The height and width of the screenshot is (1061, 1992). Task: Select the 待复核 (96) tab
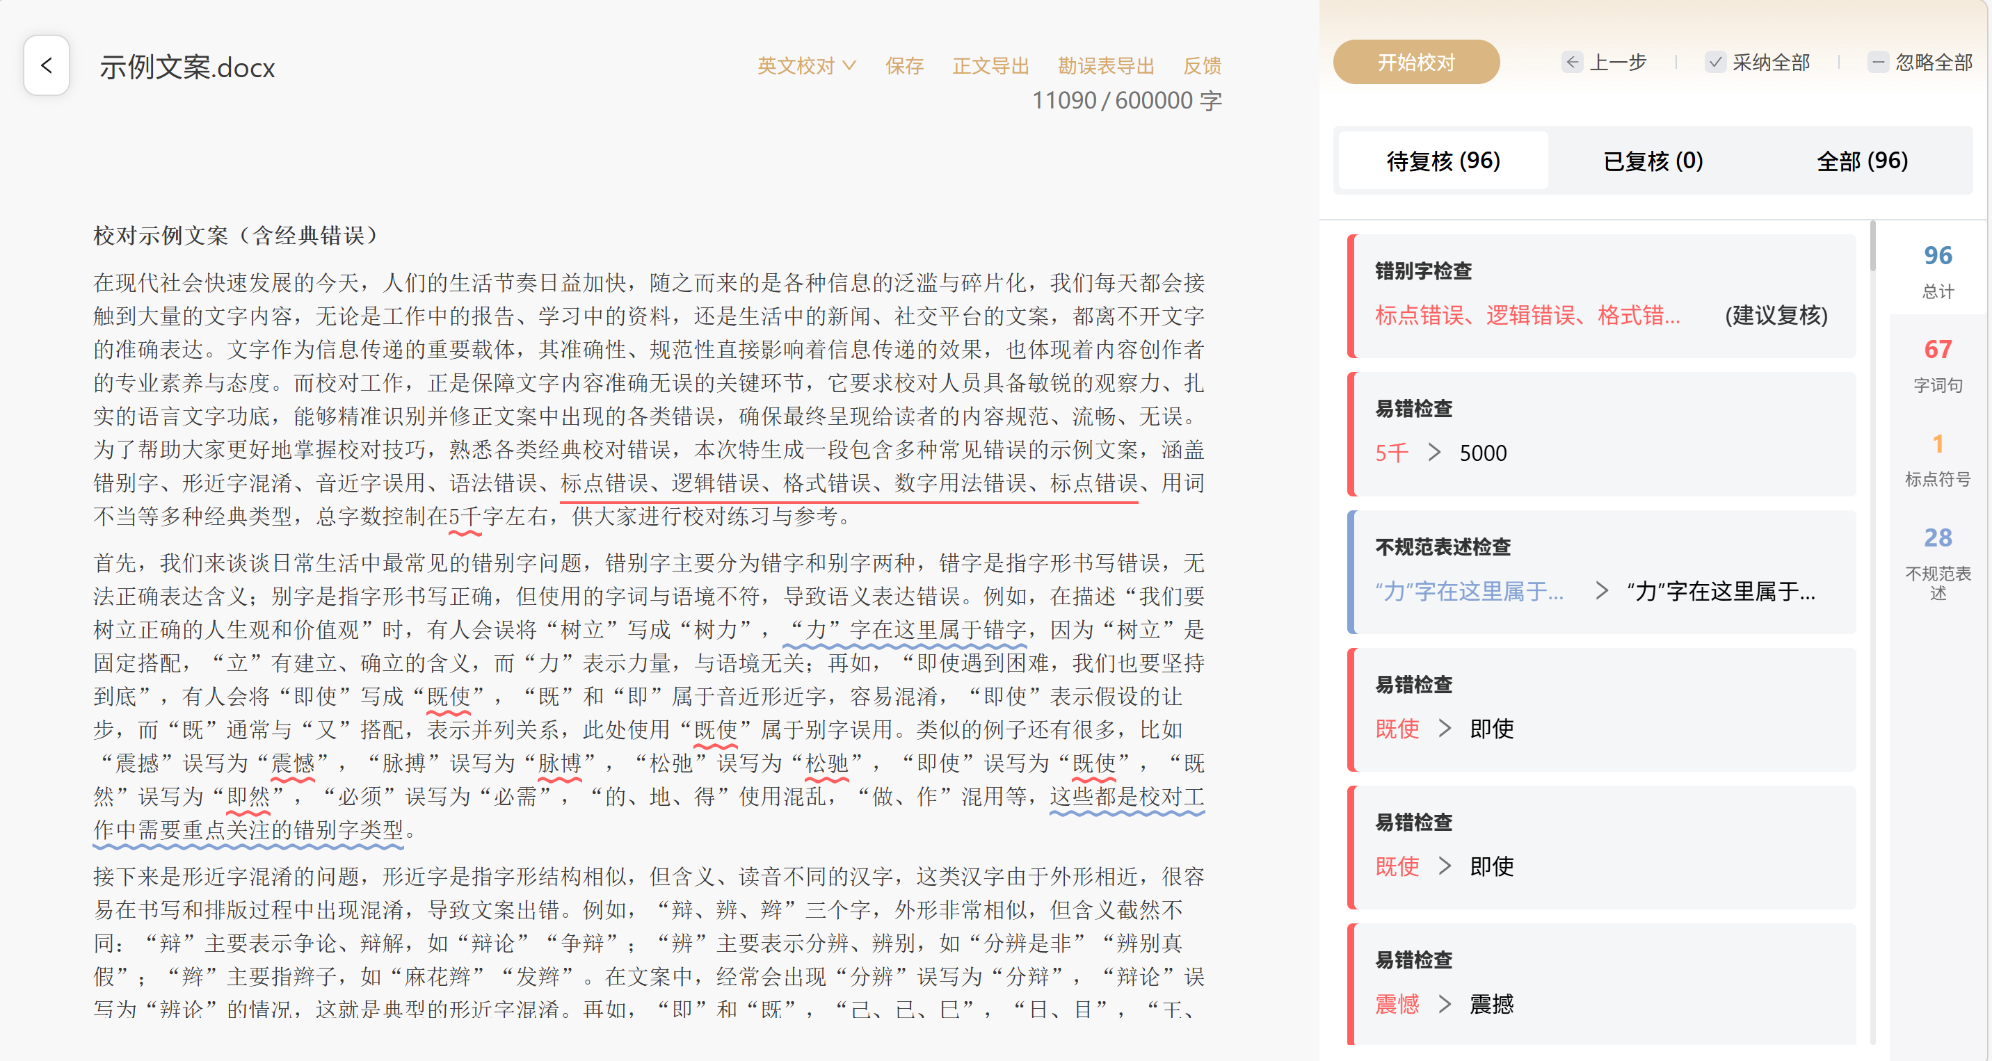pos(1443,161)
